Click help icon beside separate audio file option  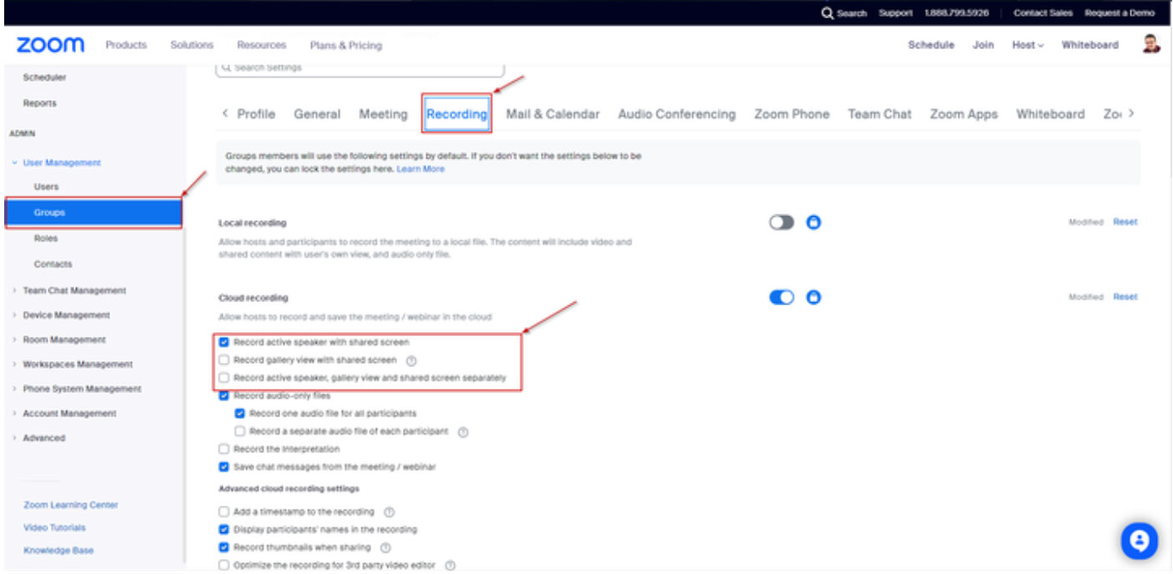(x=464, y=431)
